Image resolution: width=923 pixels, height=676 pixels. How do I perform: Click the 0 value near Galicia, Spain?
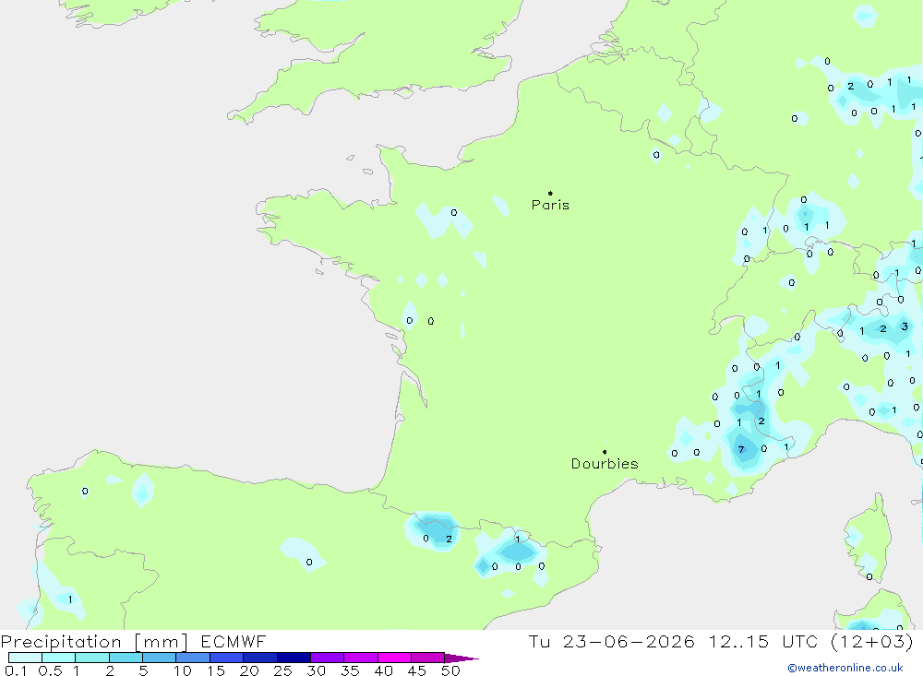click(x=85, y=492)
